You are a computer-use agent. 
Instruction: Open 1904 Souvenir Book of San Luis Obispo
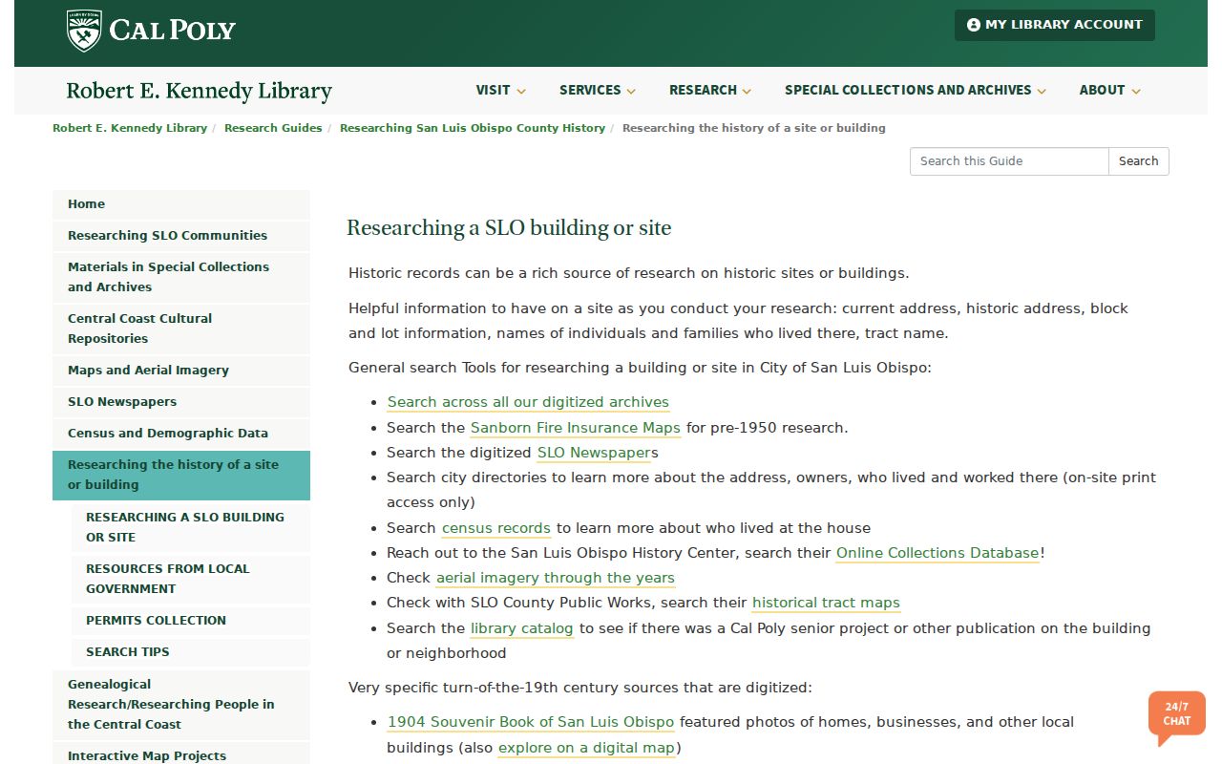tap(531, 722)
